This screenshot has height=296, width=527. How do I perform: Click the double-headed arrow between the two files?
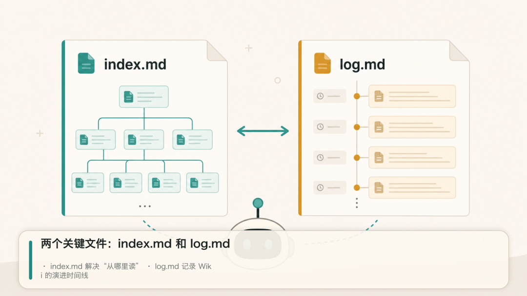click(263, 131)
